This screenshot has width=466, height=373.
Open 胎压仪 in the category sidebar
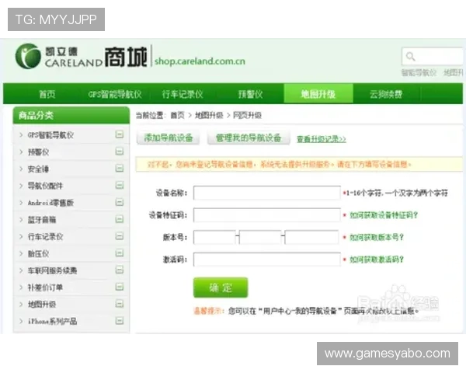pyautogui.click(x=38, y=253)
